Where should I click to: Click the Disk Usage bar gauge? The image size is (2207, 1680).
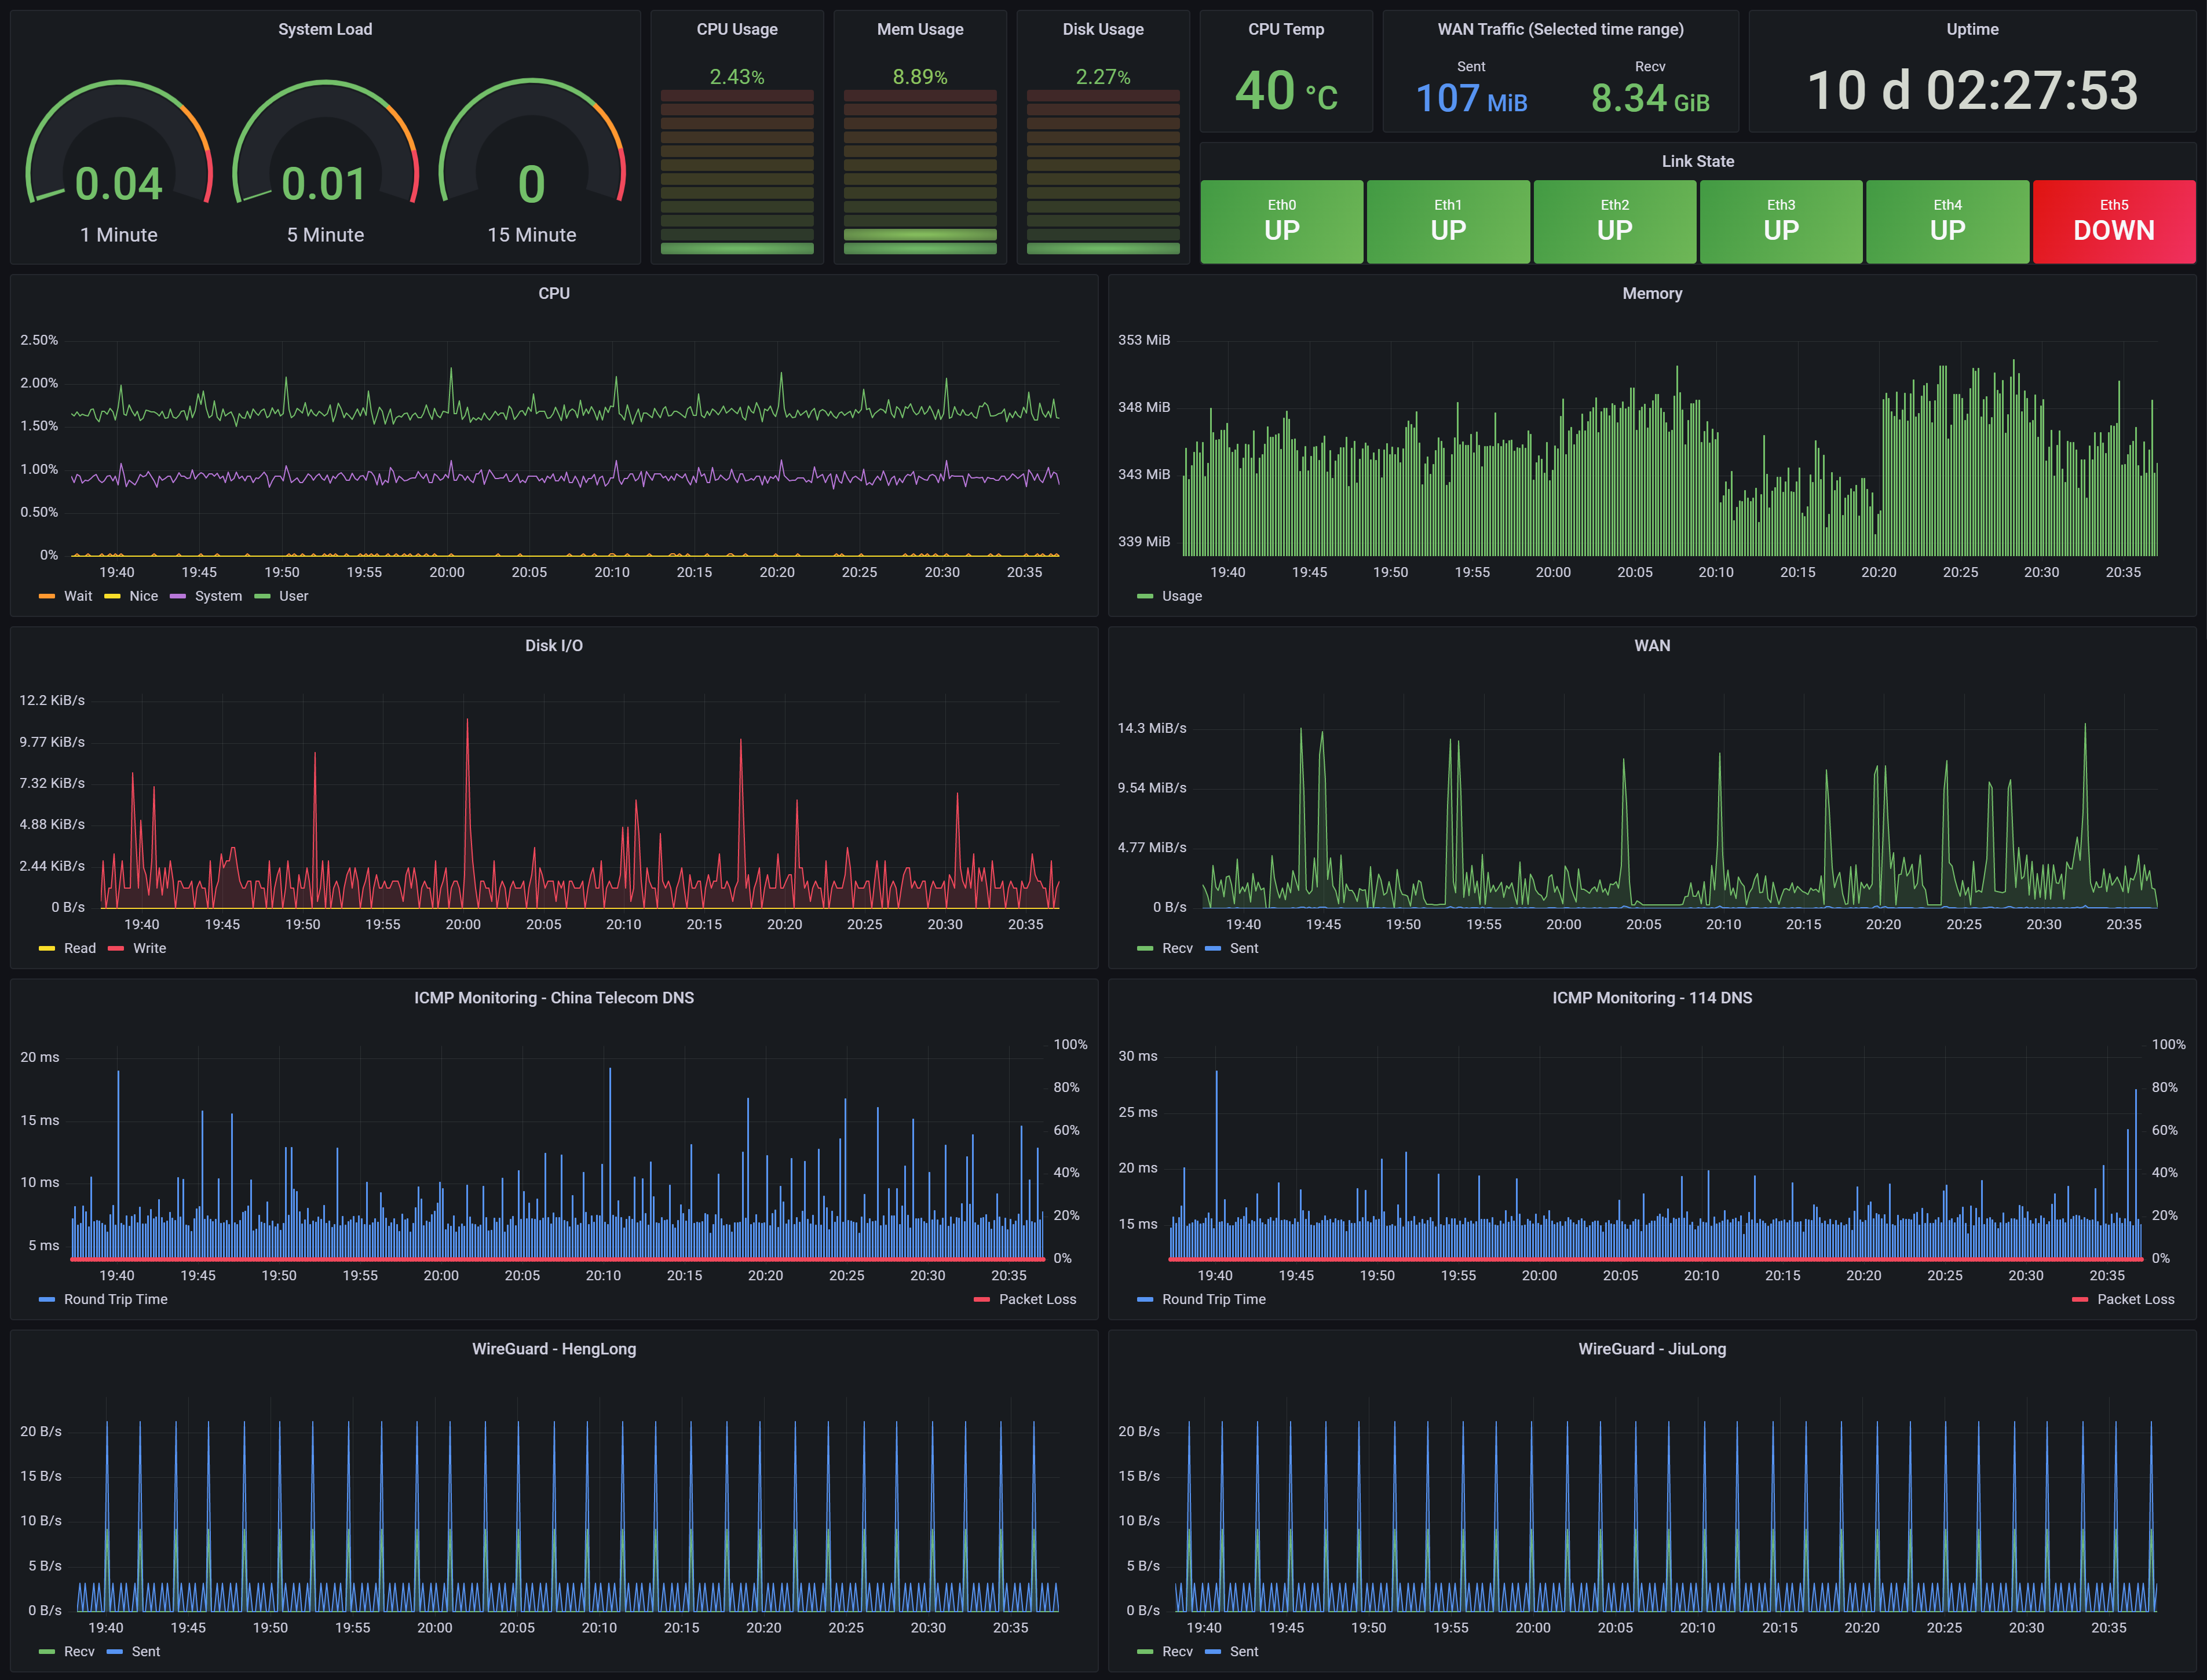1103,170
